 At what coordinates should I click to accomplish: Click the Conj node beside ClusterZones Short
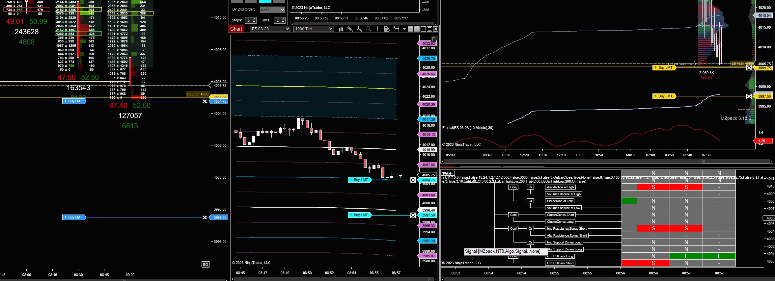pos(513,215)
